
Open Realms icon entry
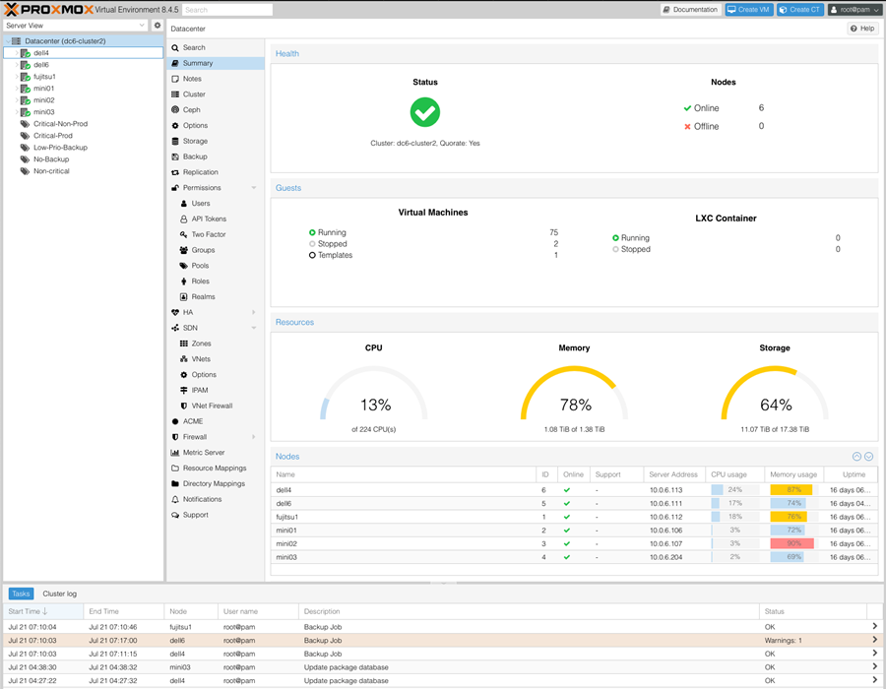tap(184, 297)
